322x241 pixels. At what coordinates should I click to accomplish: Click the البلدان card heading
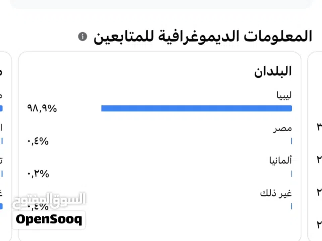pos(273,71)
